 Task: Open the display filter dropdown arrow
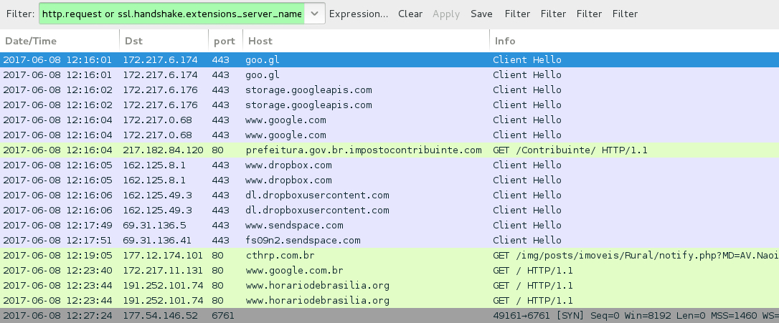(314, 14)
